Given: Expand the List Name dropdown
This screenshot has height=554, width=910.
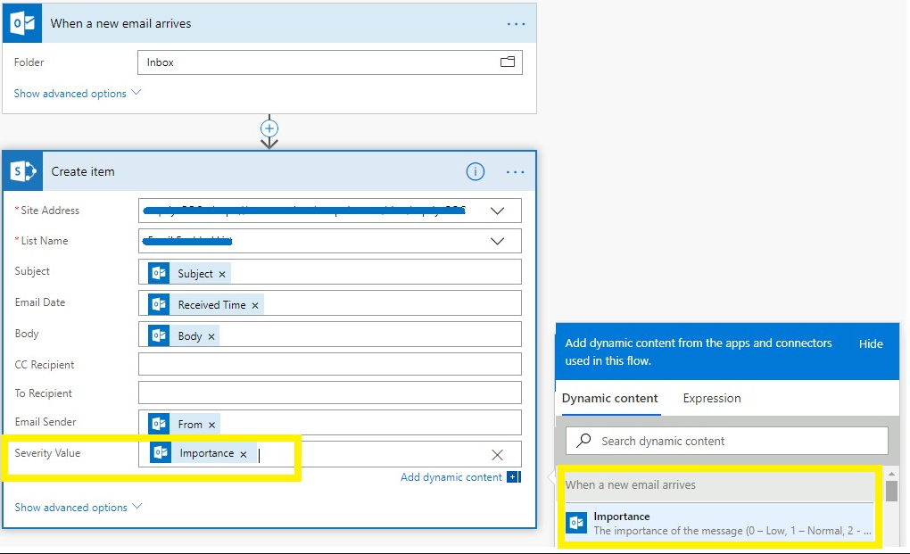Looking at the screenshot, I should [x=498, y=242].
